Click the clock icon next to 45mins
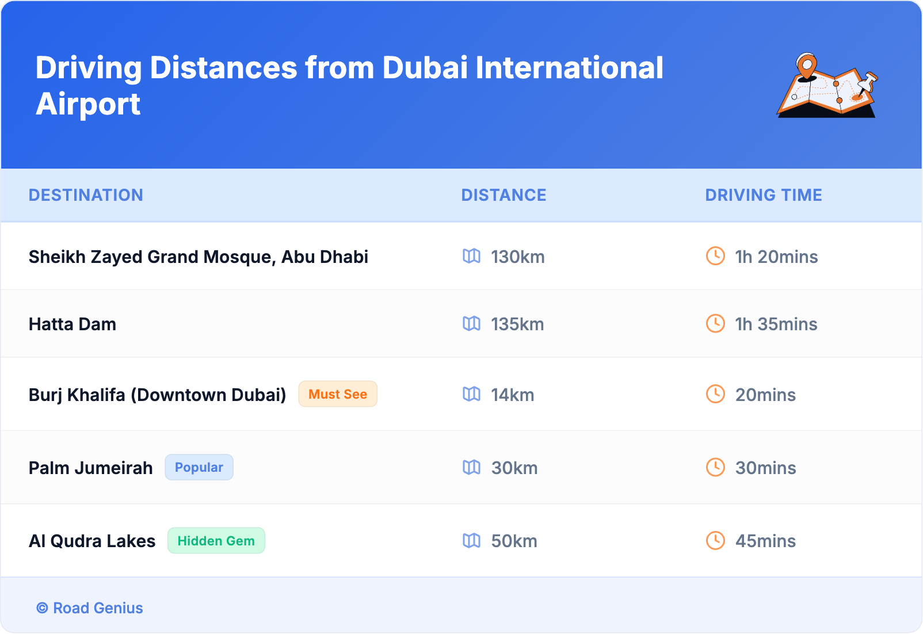The height and width of the screenshot is (634, 923). tap(715, 540)
